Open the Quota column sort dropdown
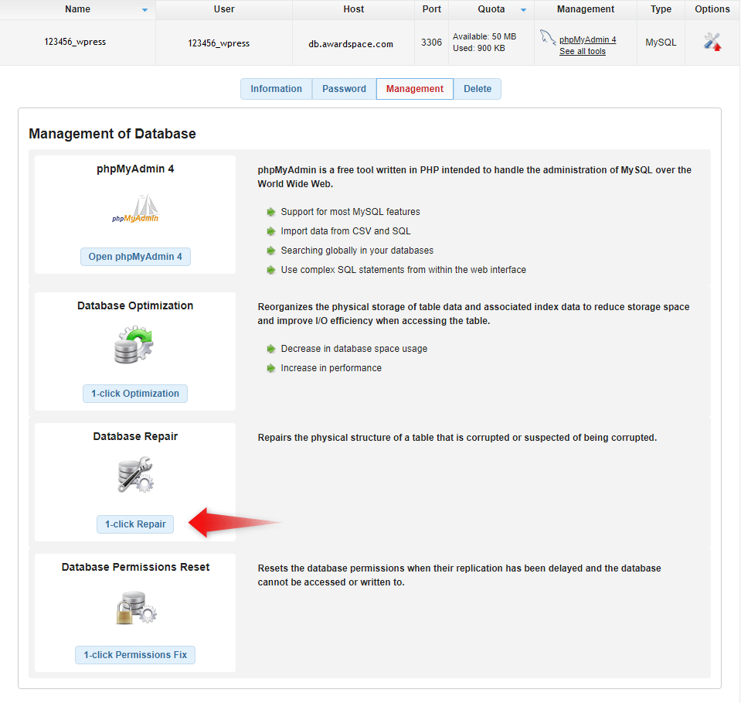Screen dimensions: 741x703 523,10
